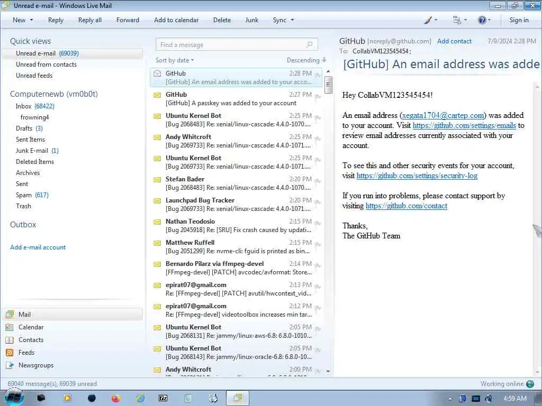The image size is (542, 406).
Task: Click envelope icon of Nathan Teodosio message
Action: (x=157, y=222)
